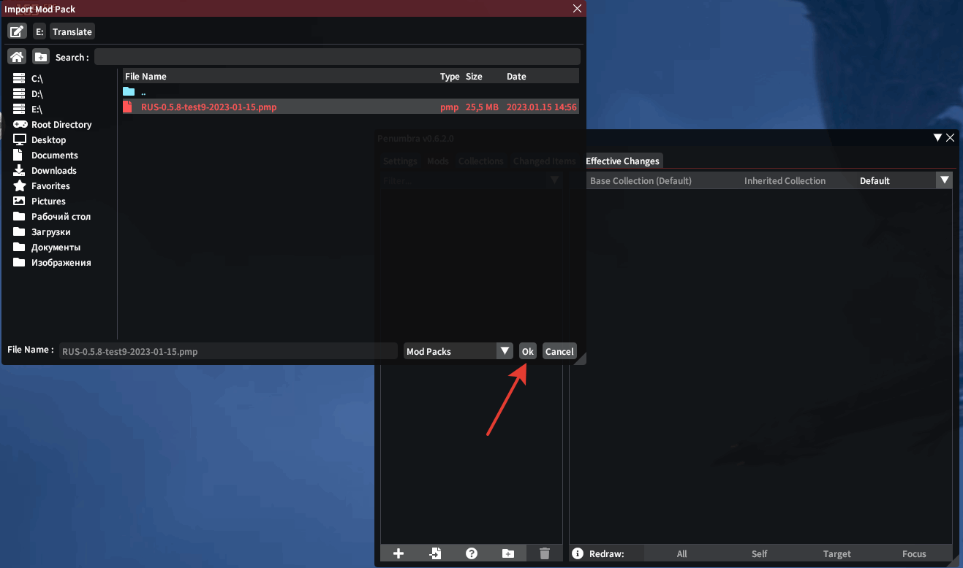The height and width of the screenshot is (568, 963).
Task: Click the pencil edit path icon
Action: pos(18,31)
